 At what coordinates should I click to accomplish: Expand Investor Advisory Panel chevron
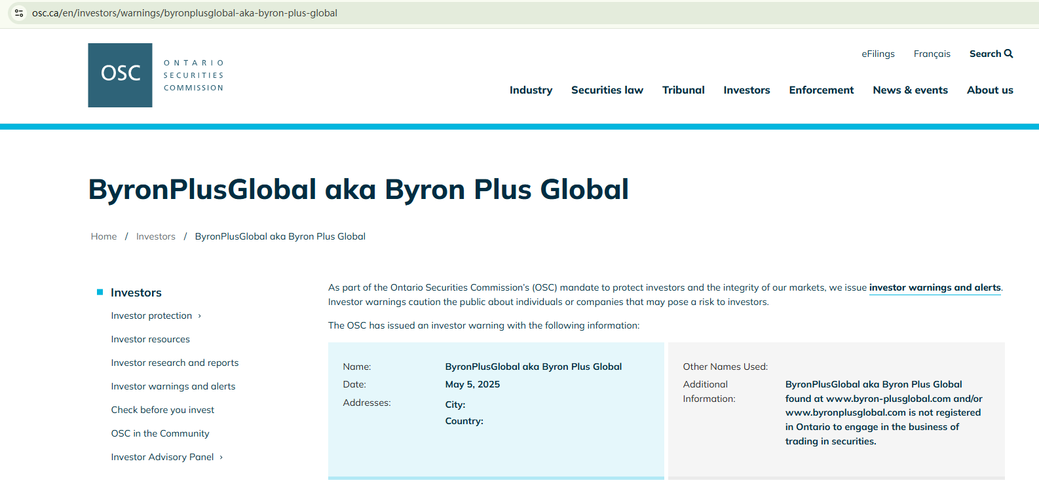221,458
